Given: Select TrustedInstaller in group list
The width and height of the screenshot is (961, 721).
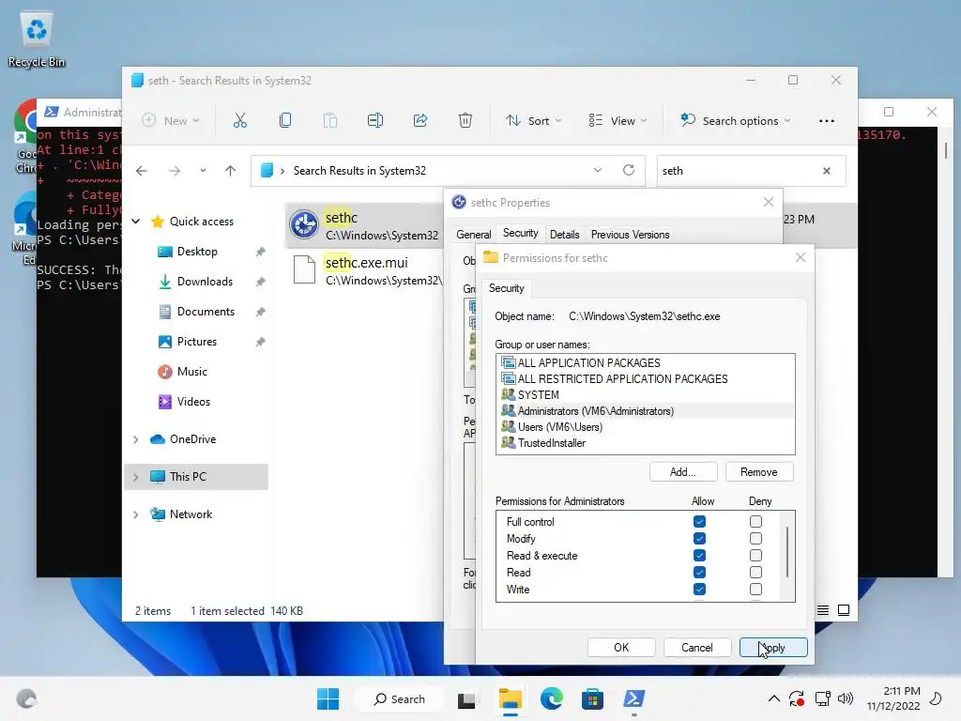Looking at the screenshot, I should tap(646, 443).
